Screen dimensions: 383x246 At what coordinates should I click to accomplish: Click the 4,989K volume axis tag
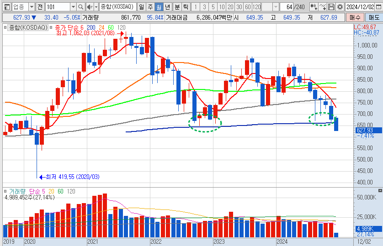pyautogui.click(x=368, y=229)
